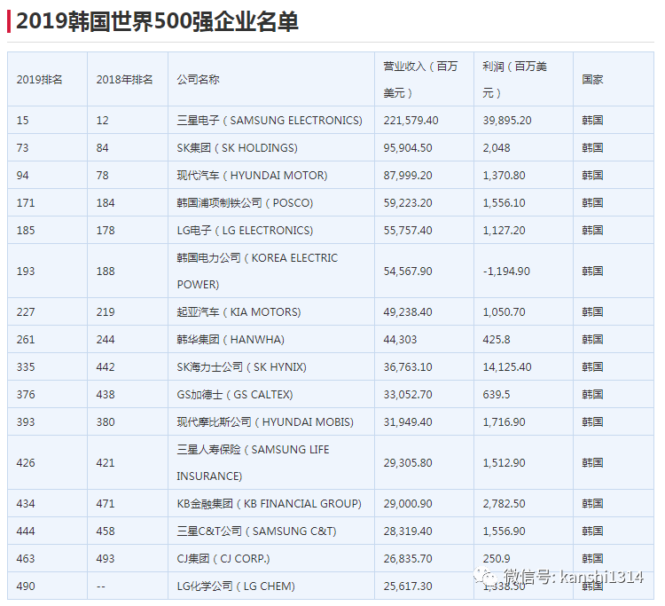Click revenue value 33,052.70
Image resolution: width=665 pixels, height=606 pixels.
408,395
